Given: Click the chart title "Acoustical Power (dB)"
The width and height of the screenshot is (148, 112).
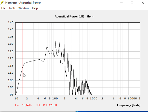Looking at the screenshot, I should coord(69,17).
